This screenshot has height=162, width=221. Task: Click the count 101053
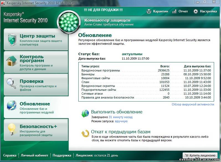pos(164,82)
